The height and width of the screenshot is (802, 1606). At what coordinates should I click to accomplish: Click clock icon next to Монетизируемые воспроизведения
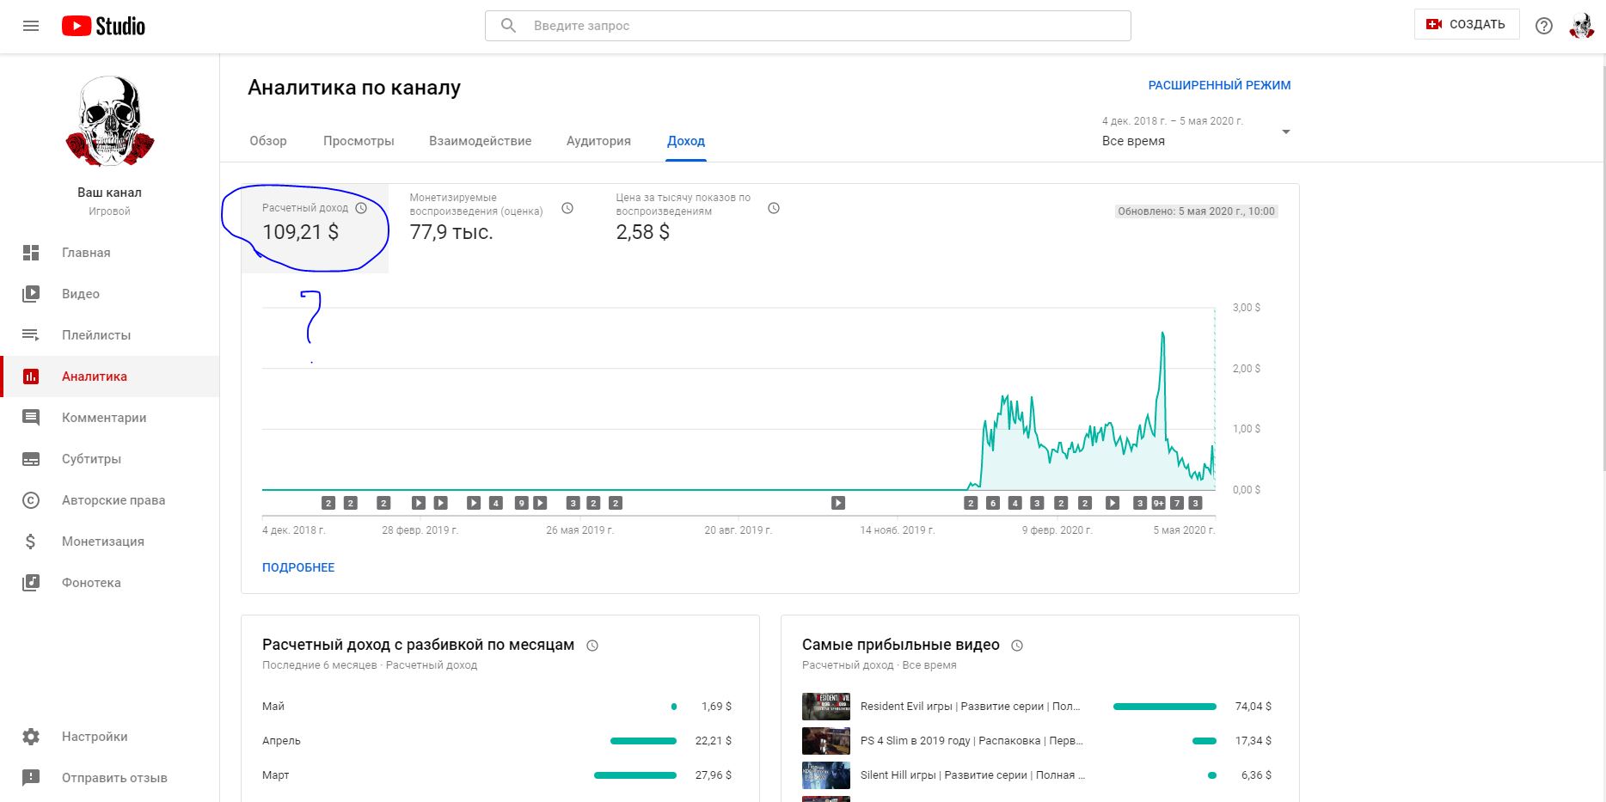[567, 208]
